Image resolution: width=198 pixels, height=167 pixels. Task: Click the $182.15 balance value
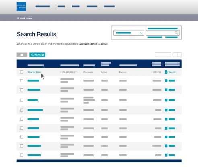pos(157,72)
